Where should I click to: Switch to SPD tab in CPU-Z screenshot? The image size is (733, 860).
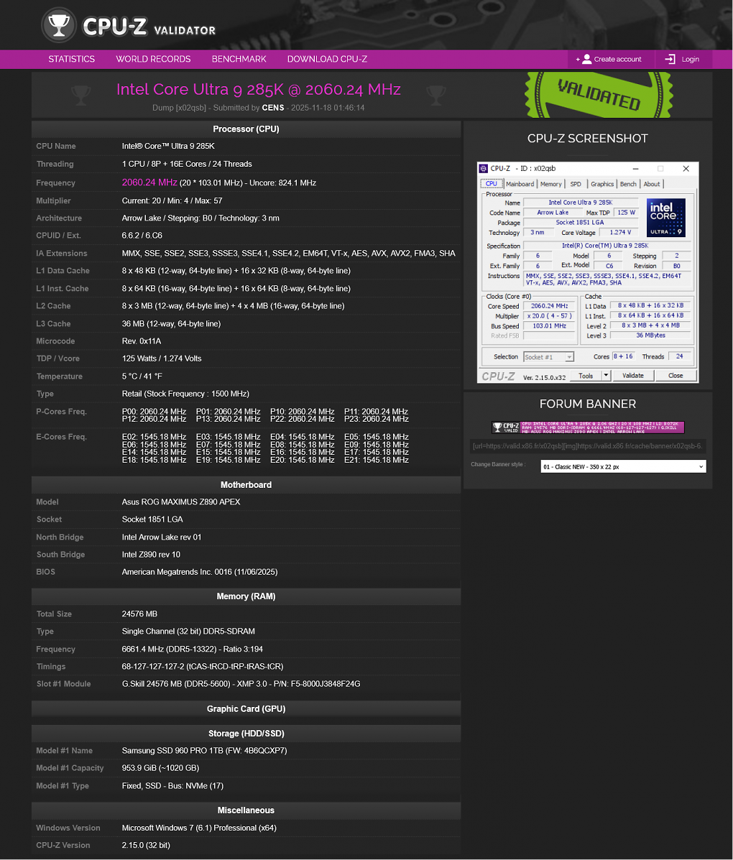click(576, 184)
